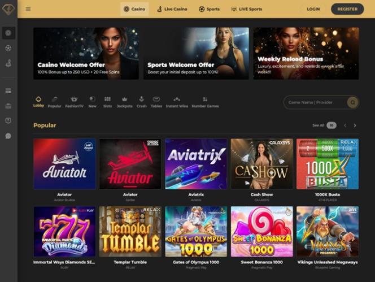Image resolution: width=375 pixels, height=282 pixels.
Task: Switch to the Sports tab
Action: (x=210, y=9)
